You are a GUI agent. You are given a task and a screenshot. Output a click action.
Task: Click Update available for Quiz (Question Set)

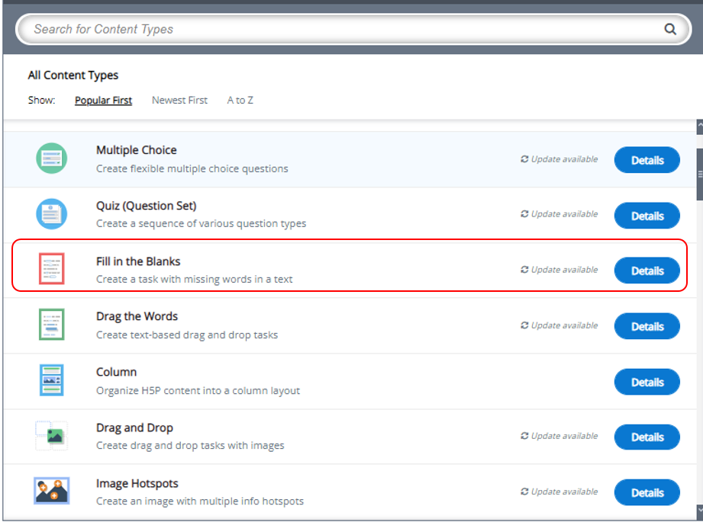559,214
